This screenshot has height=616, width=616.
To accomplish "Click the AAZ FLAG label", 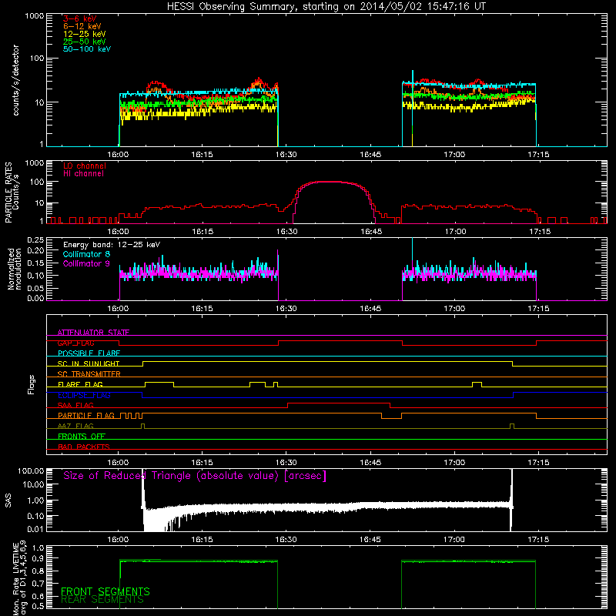I will point(75,426).
